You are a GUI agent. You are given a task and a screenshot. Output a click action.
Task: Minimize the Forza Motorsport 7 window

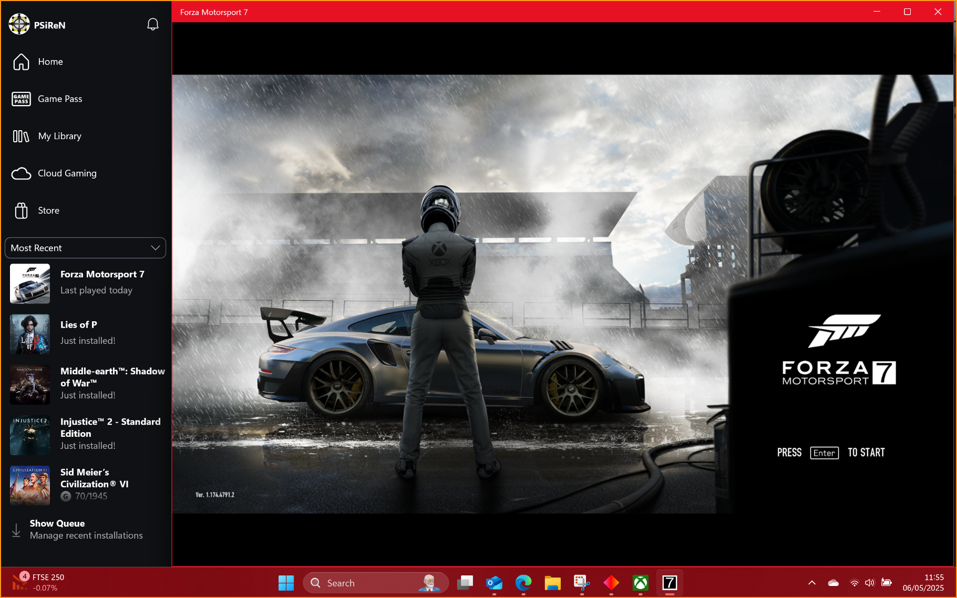tap(877, 12)
